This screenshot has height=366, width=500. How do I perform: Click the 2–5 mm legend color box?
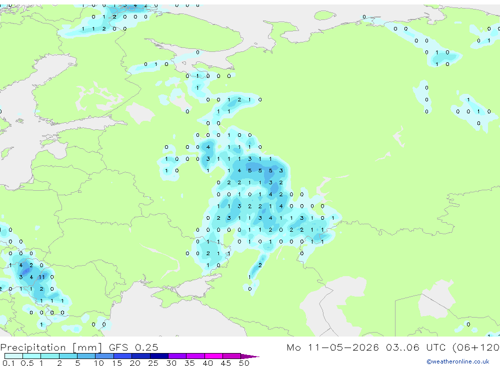pyautogui.click(x=68, y=356)
